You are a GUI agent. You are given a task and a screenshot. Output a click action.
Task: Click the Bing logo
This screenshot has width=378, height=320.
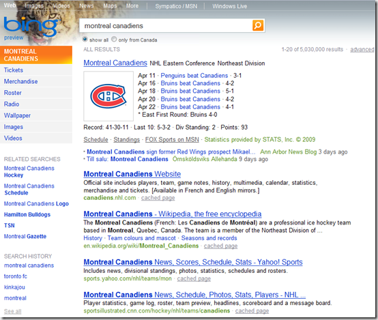click(x=30, y=27)
